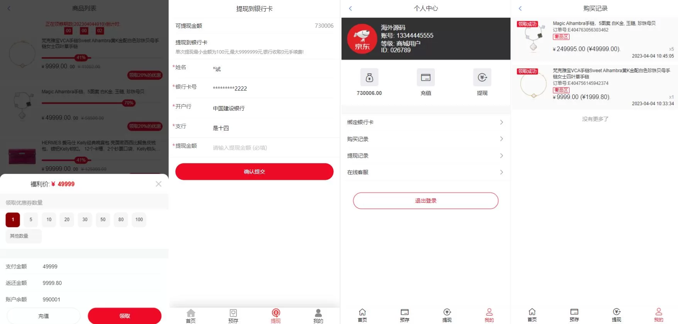Click the 没有更多了 end-of-list text
Screen dimensions: 678x324
point(595,119)
